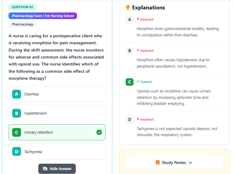Click the B letter badge in Explanations
The height and width of the screenshot is (174, 233).
coord(130,51)
